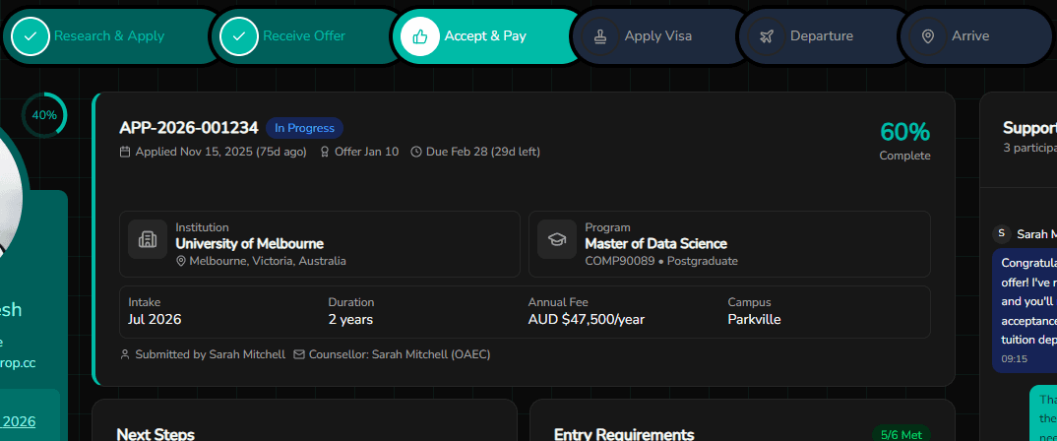Click 'Offer Jan 10' text
Screen dimensions: 1057x441
(367, 152)
